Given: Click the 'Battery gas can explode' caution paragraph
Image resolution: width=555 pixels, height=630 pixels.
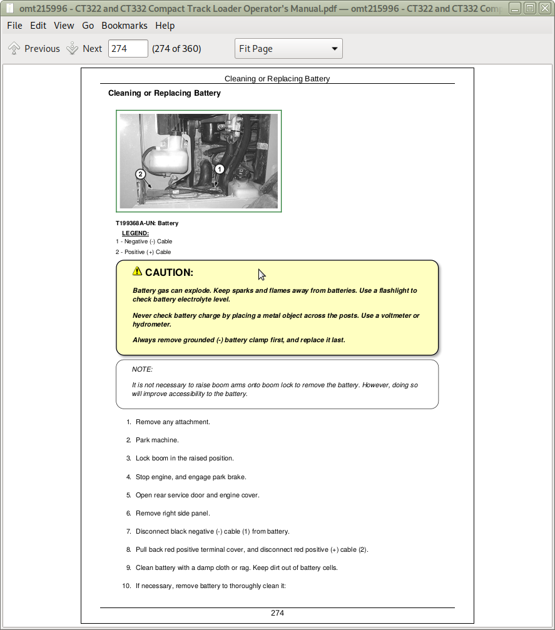Looking at the screenshot, I should [x=275, y=295].
